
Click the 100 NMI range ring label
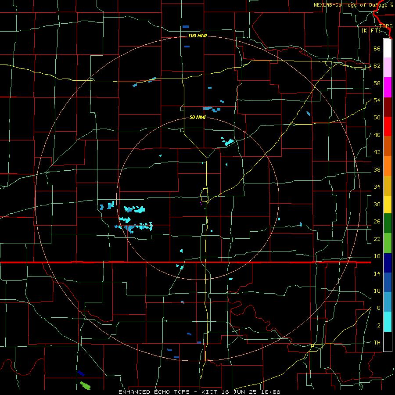pyautogui.click(x=197, y=36)
